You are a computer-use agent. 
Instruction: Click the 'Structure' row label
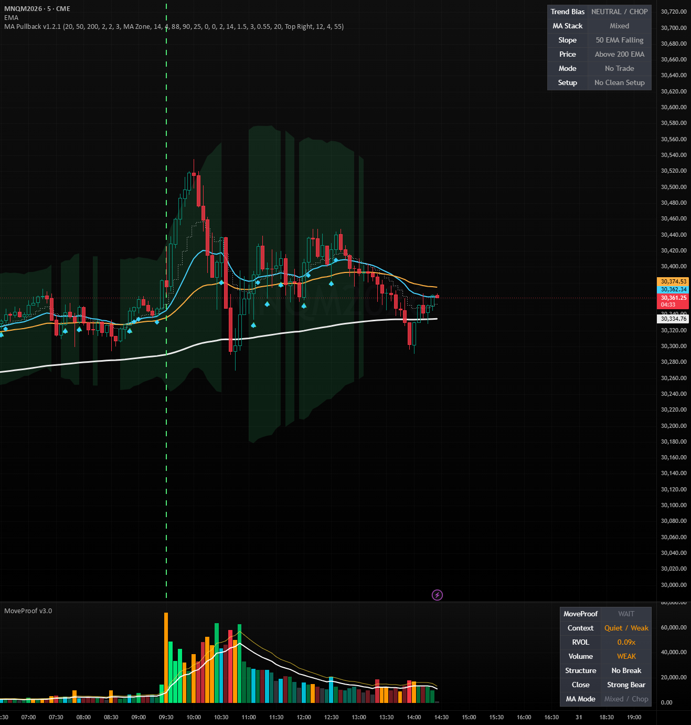[581, 670]
